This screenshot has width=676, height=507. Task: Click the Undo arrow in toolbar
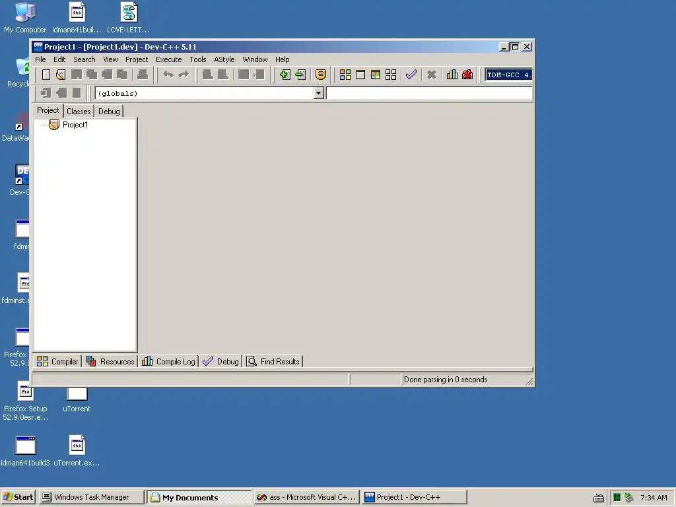click(168, 75)
